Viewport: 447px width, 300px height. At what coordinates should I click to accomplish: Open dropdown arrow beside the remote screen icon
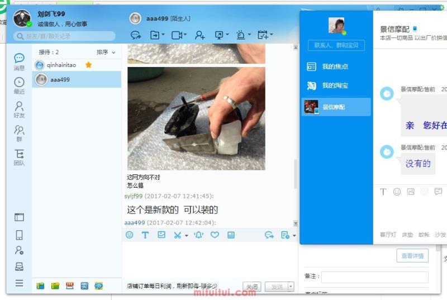(x=227, y=35)
